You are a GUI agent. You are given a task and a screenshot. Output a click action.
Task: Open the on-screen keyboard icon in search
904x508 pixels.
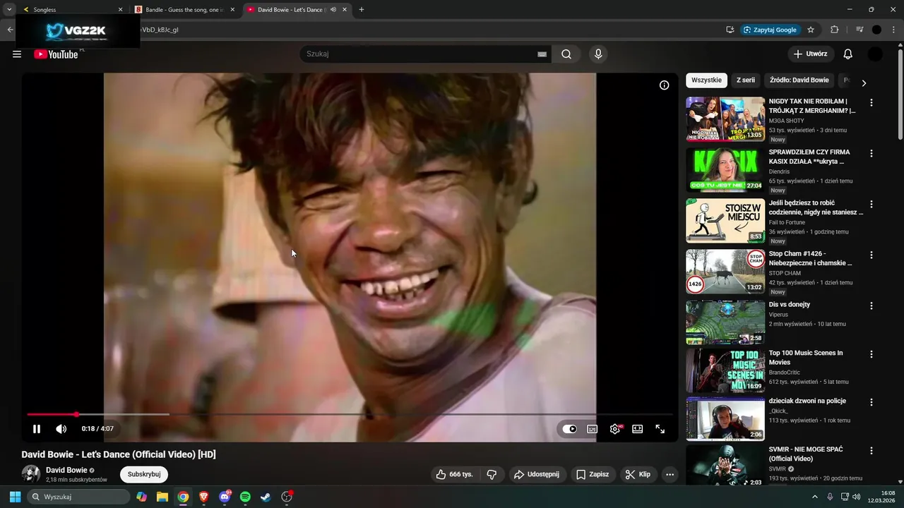(x=542, y=54)
